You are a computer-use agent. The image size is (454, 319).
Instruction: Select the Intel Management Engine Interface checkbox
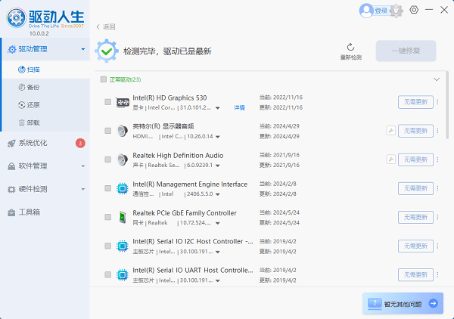(x=108, y=188)
